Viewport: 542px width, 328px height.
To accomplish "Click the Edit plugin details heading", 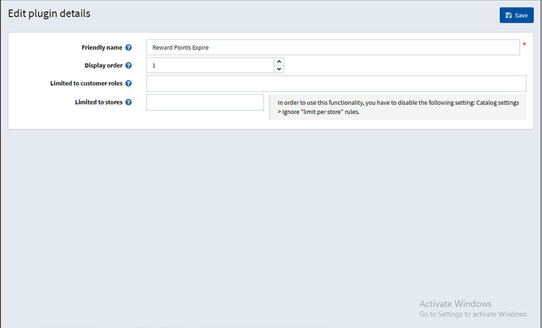I will pos(49,13).
